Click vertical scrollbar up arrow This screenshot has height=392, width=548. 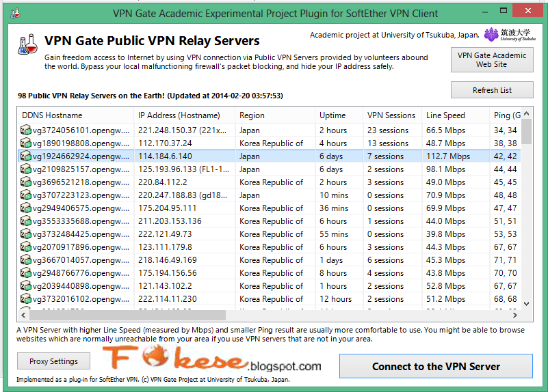pyautogui.click(x=527, y=113)
